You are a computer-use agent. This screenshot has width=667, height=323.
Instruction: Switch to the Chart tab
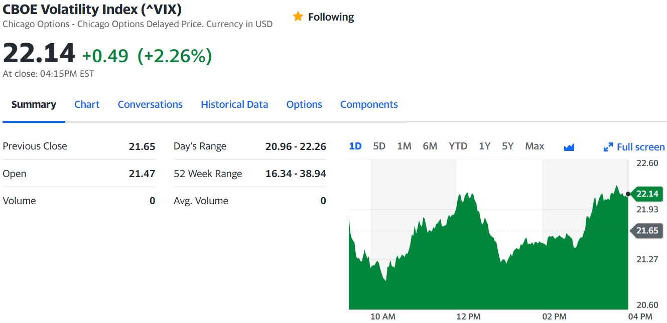(87, 104)
